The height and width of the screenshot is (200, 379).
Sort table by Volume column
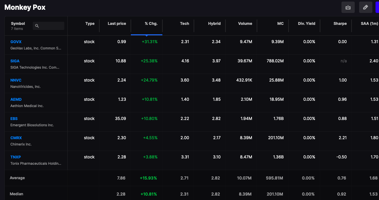(x=245, y=24)
